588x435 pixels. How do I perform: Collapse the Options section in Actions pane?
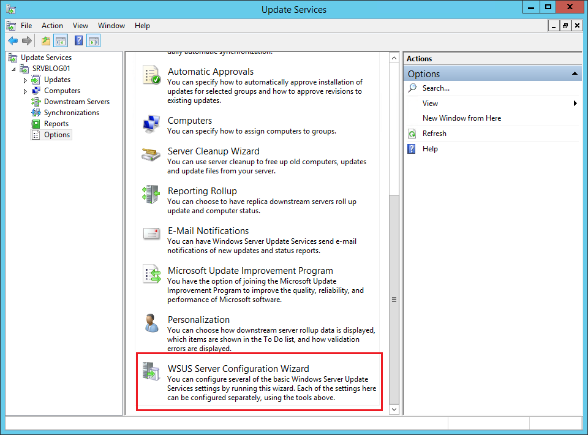click(574, 74)
